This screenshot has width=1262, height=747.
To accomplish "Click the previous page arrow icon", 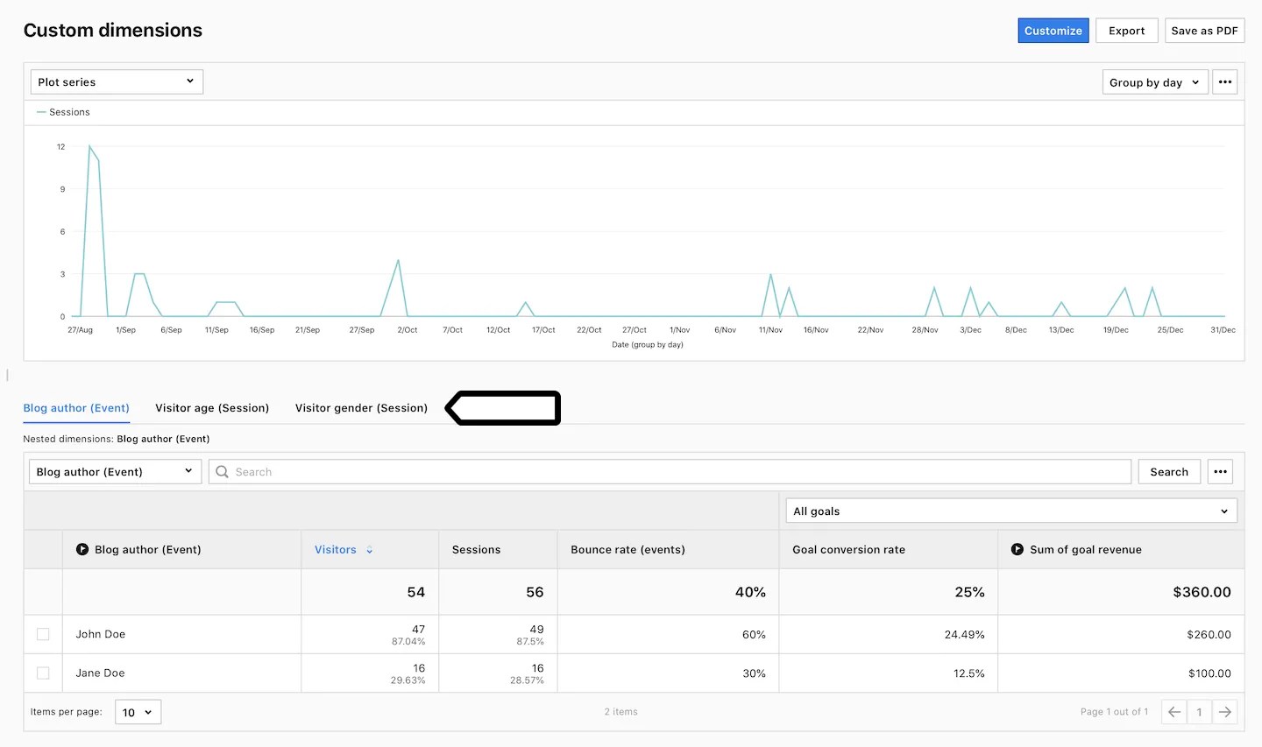I will point(1173,712).
